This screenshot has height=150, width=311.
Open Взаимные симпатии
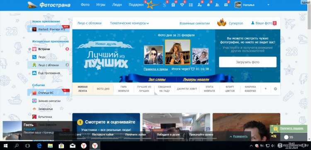(x=194, y=23)
